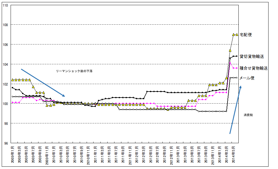This screenshot has width=278, height=169.
Task: Select the 消費税 annotation text
Action: [249, 115]
